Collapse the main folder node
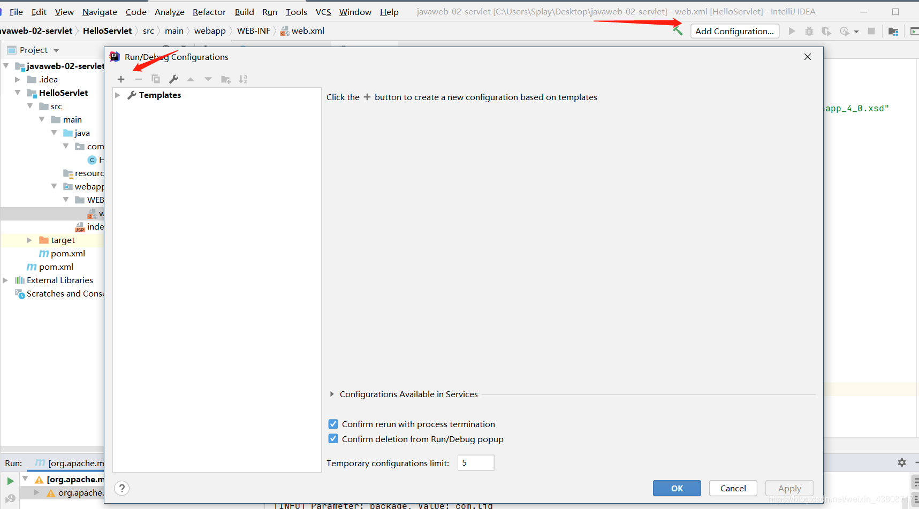The image size is (919, 509). 42,119
